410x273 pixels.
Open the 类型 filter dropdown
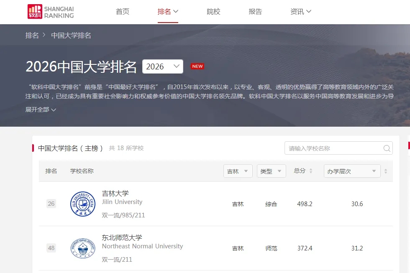point(271,171)
